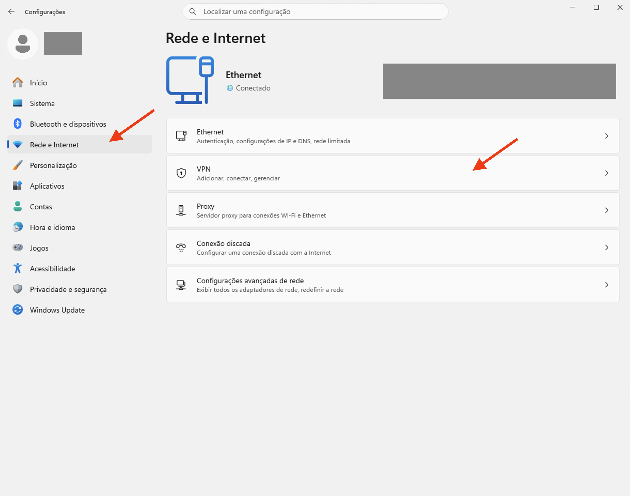Open Privacidade e segurança section
630x496 pixels.
tap(80, 289)
